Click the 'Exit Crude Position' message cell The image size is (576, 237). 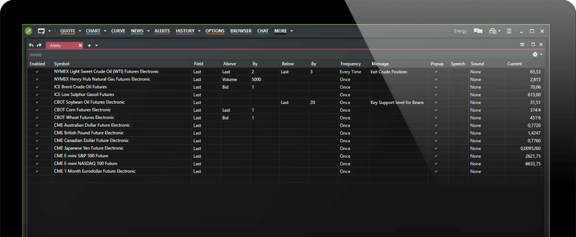click(x=399, y=72)
